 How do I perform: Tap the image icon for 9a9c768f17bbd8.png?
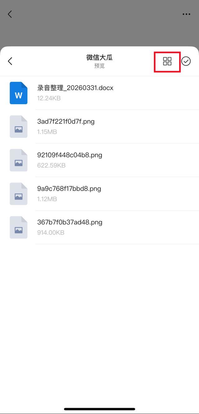point(19,194)
